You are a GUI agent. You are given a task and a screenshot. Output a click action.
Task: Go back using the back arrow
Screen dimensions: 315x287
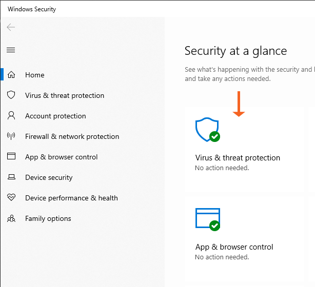11,27
